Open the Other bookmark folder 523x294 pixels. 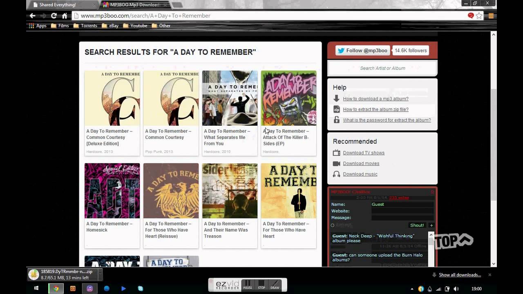click(161, 26)
